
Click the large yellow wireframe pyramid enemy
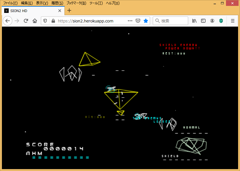pos(121,99)
